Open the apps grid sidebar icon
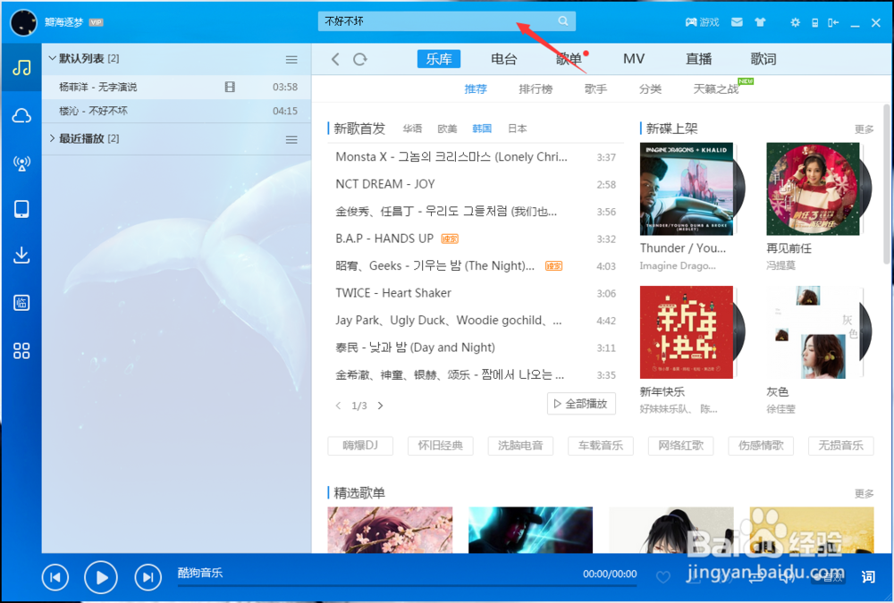 [21, 350]
